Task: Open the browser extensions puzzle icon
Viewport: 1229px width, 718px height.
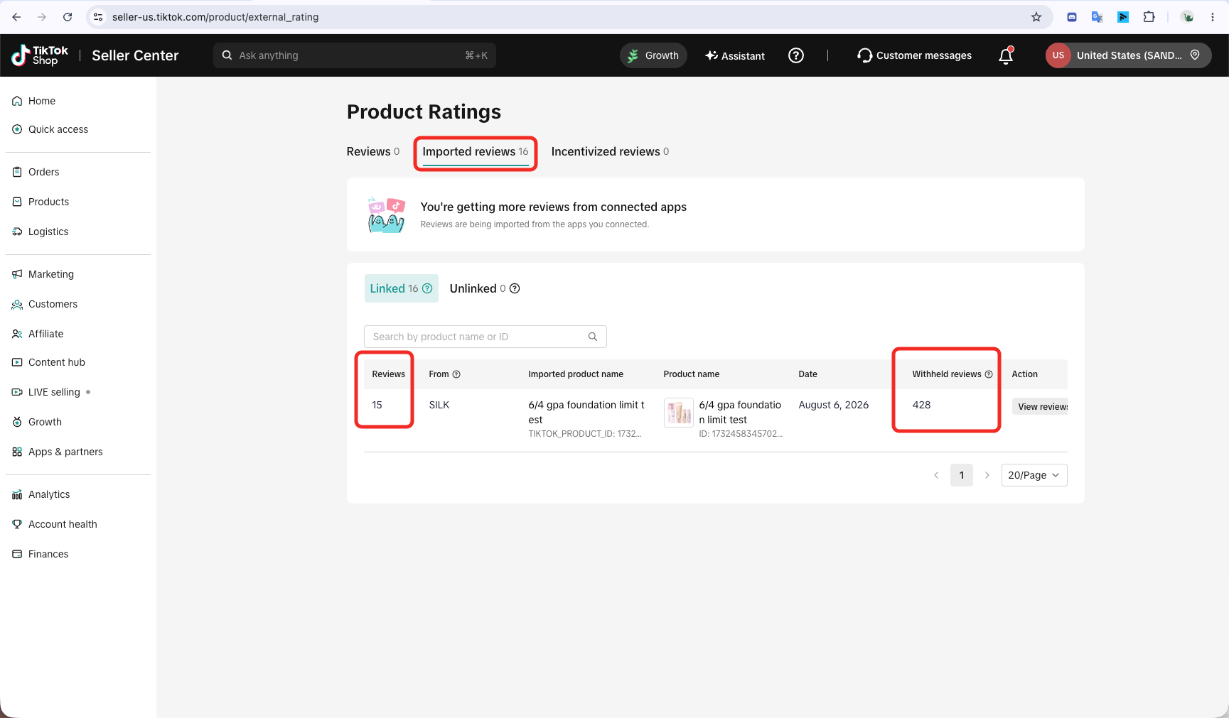Action: [x=1149, y=17]
